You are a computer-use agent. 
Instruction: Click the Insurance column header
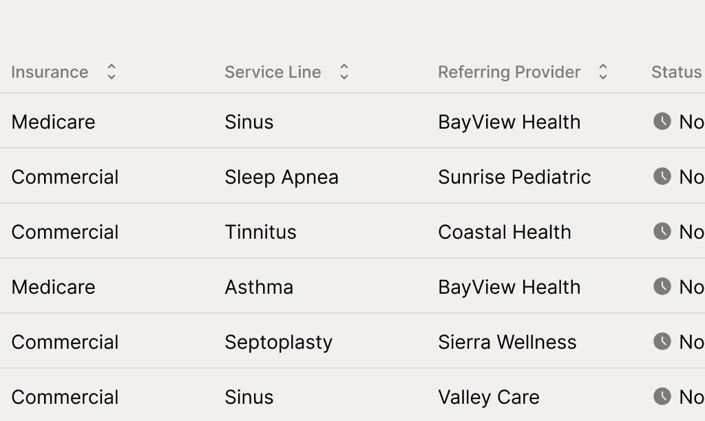tap(50, 72)
